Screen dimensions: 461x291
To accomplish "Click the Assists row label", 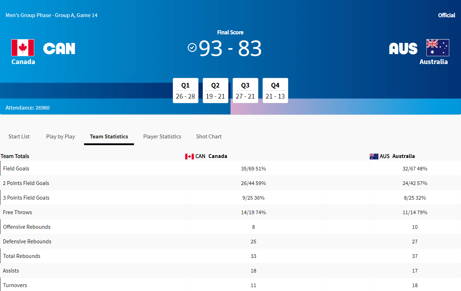I will click(11, 271).
